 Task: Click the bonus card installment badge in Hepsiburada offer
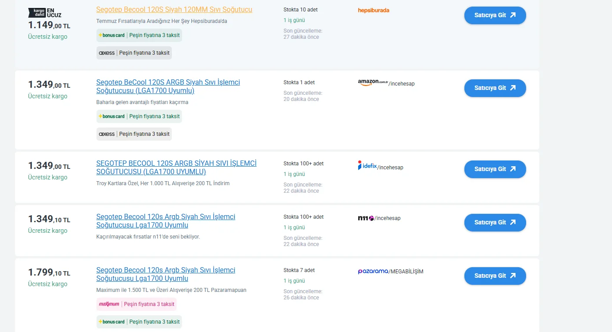click(x=139, y=35)
